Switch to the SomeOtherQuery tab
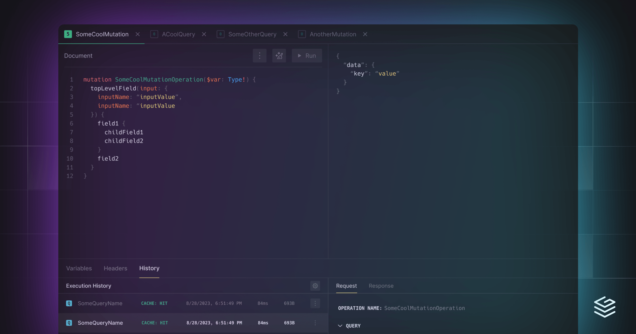636x334 pixels. (x=252, y=34)
